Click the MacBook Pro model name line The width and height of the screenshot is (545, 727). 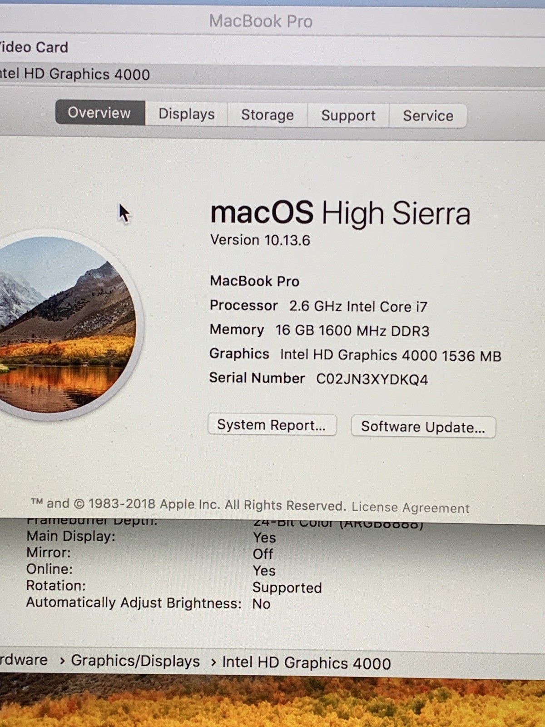(x=254, y=281)
